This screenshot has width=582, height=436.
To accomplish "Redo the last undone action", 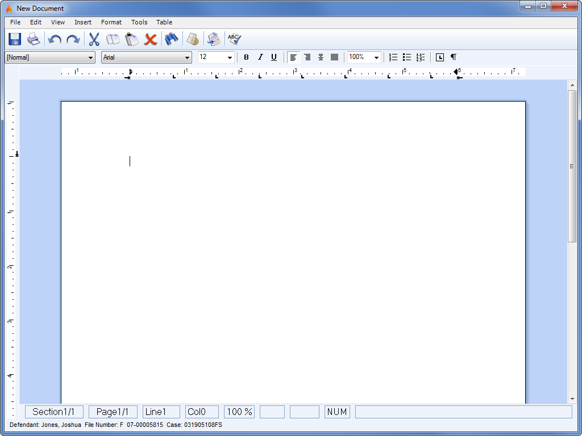I will [73, 39].
